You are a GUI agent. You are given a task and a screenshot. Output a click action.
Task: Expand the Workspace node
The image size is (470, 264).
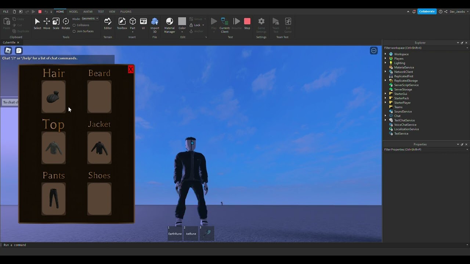tap(386, 54)
